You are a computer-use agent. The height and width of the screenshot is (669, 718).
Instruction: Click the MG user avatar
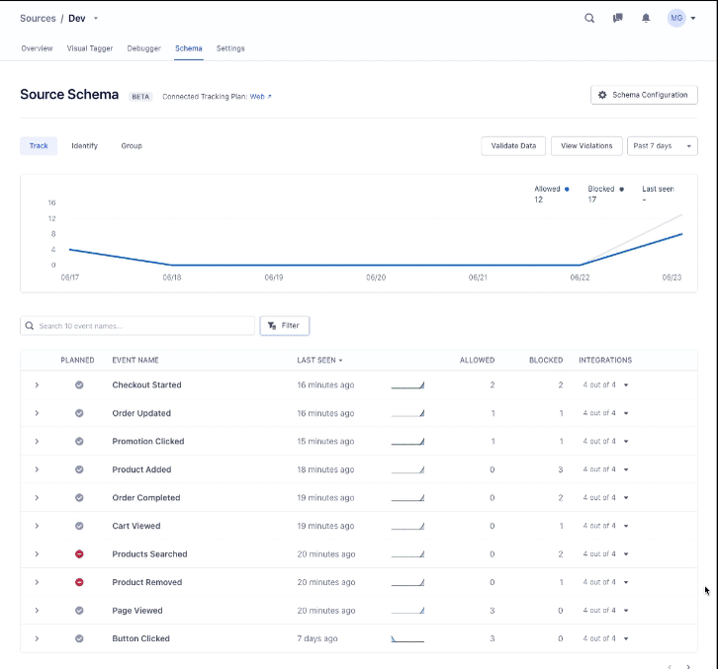click(676, 18)
